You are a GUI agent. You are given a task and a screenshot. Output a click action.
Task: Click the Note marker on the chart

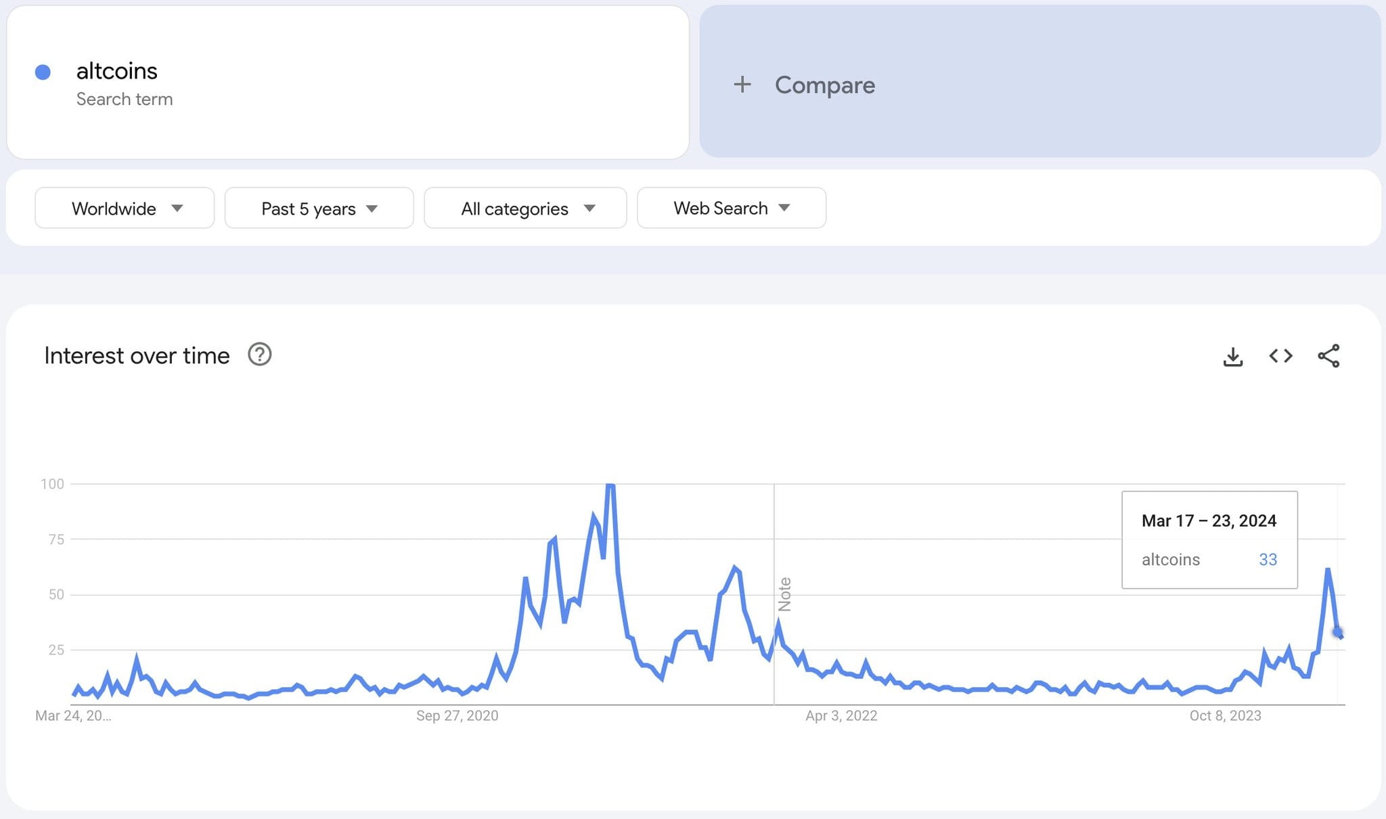pyautogui.click(x=784, y=594)
